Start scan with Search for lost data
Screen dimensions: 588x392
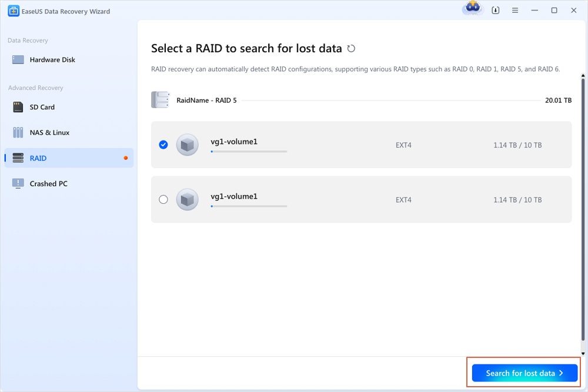(x=524, y=373)
